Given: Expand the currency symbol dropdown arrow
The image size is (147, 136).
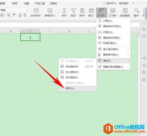Looking at the screenshot, I should (x=5, y=15).
